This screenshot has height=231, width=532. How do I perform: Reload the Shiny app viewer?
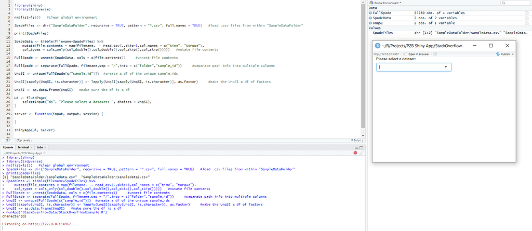pyautogui.click(x=436, y=54)
